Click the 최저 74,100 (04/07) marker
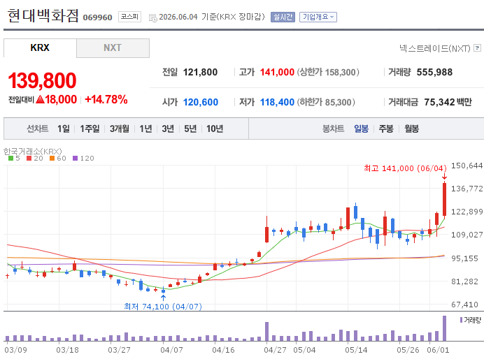 point(163,307)
